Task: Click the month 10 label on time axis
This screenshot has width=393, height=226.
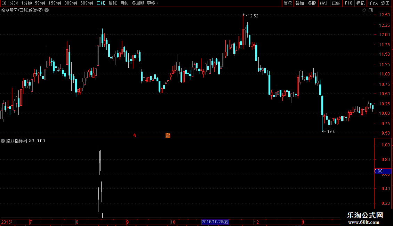Action: tap(173, 222)
